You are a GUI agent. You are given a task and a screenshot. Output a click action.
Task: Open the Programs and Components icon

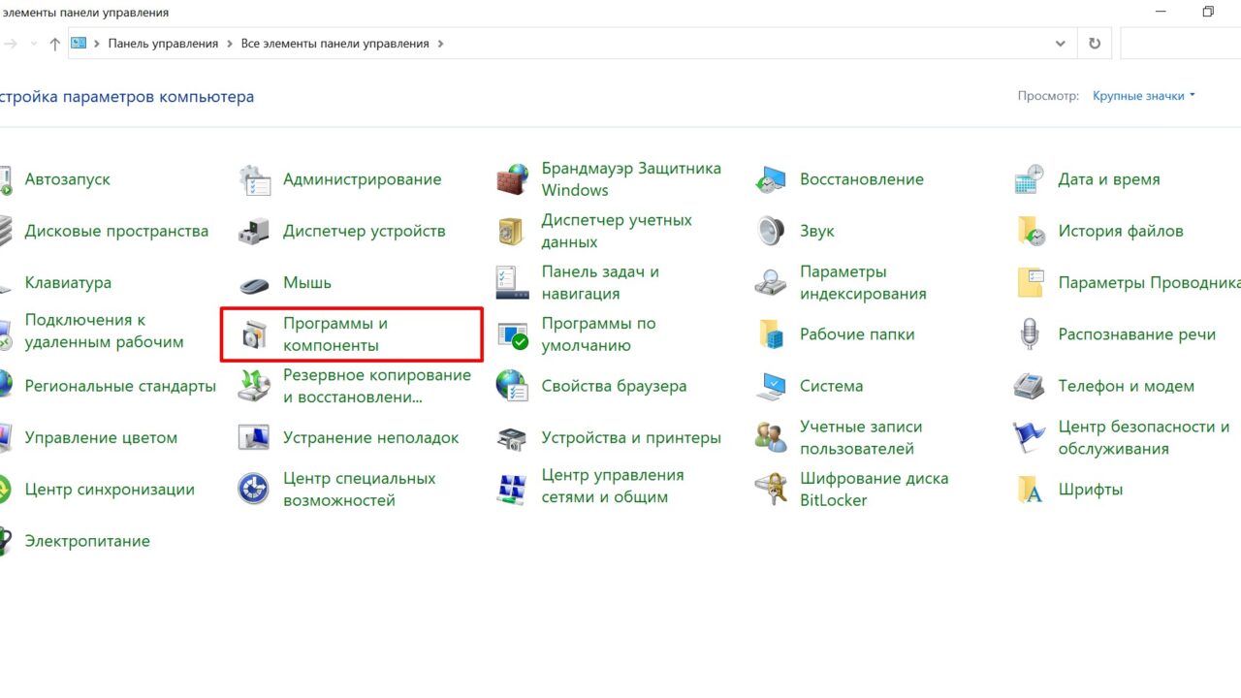pyautogui.click(x=254, y=334)
